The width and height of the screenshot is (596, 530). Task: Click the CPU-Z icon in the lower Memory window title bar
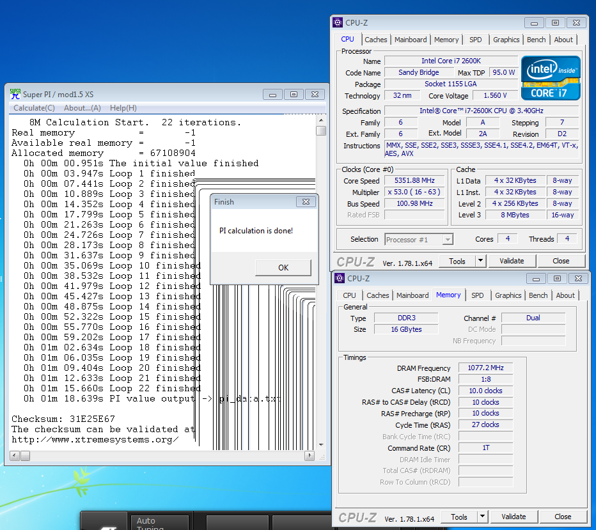click(x=340, y=278)
